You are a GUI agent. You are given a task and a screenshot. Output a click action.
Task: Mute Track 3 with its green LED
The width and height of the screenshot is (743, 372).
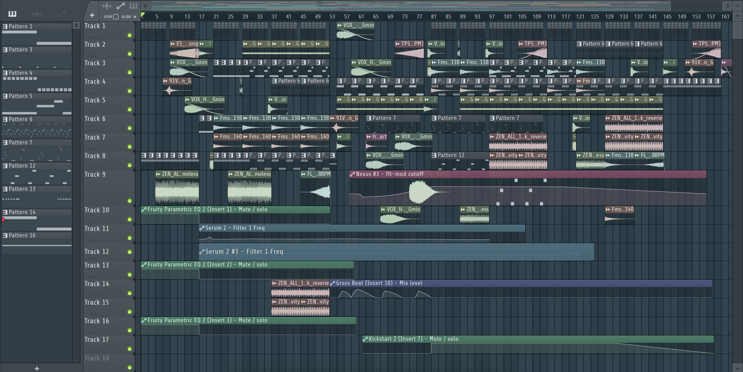tap(130, 72)
